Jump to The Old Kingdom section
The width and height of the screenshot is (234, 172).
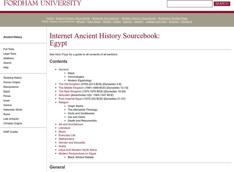point(69,84)
